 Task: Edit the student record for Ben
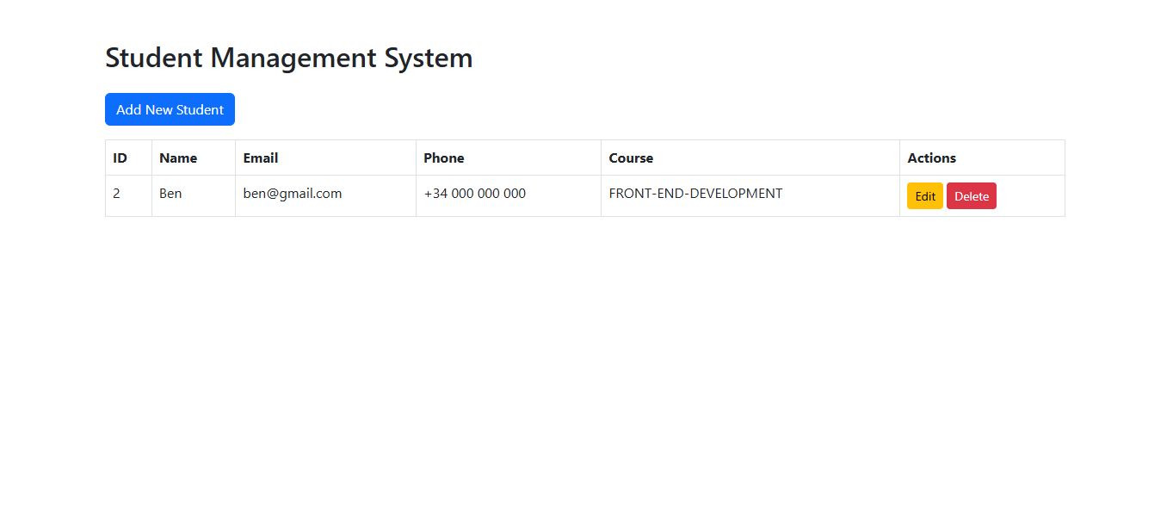tap(924, 196)
